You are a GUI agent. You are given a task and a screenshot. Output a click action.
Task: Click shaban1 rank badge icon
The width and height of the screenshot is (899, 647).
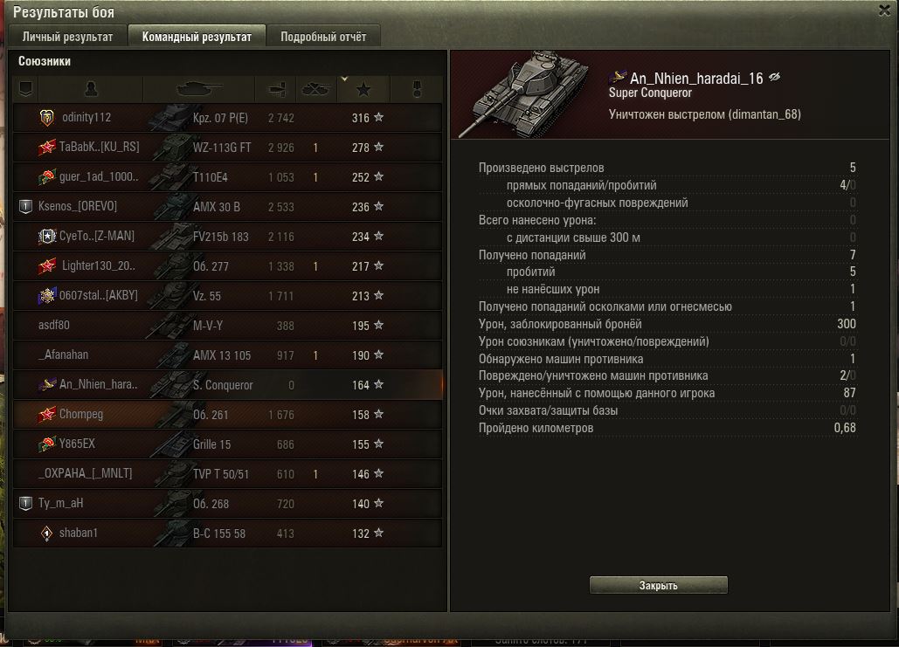(x=47, y=533)
